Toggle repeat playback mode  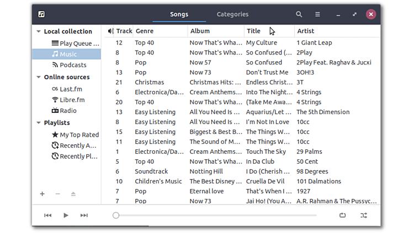(342, 215)
